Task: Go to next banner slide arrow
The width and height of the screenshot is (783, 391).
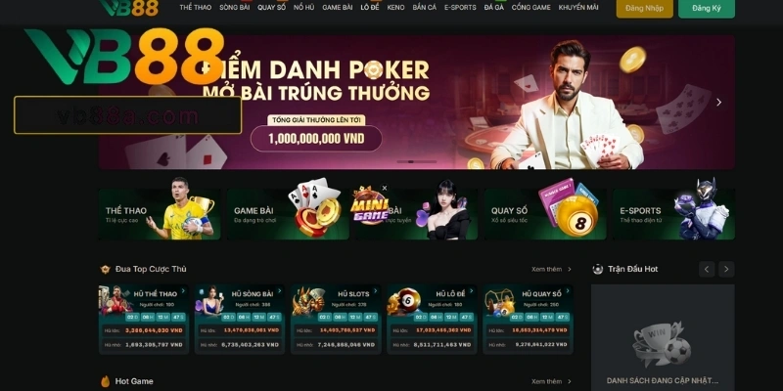Action: (x=719, y=103)
